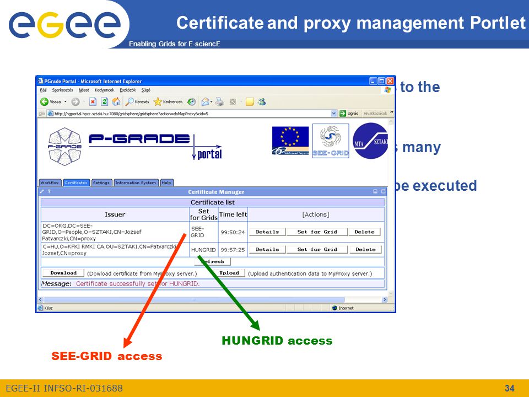Open the Fájl menu
Screen dimensions: 529x397
43,90
